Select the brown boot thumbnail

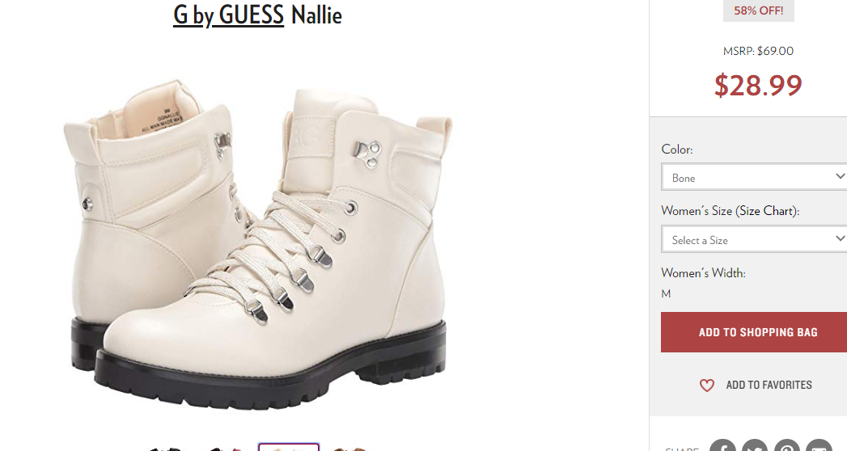[349, 449]
